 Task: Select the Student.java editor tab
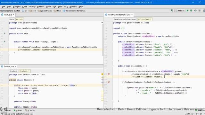(x=9, y=66)
